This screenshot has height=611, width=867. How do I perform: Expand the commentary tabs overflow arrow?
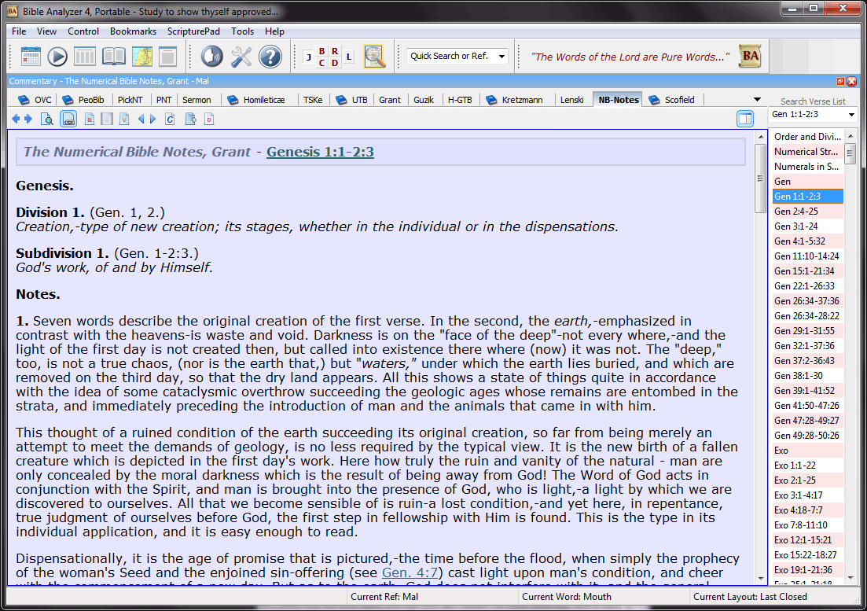[757, 100]
